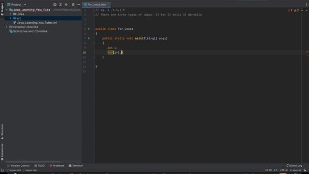This screenshot has width=309, height=174.
Task: Close the For_Loops.java tab
Action: coord(108,4)
